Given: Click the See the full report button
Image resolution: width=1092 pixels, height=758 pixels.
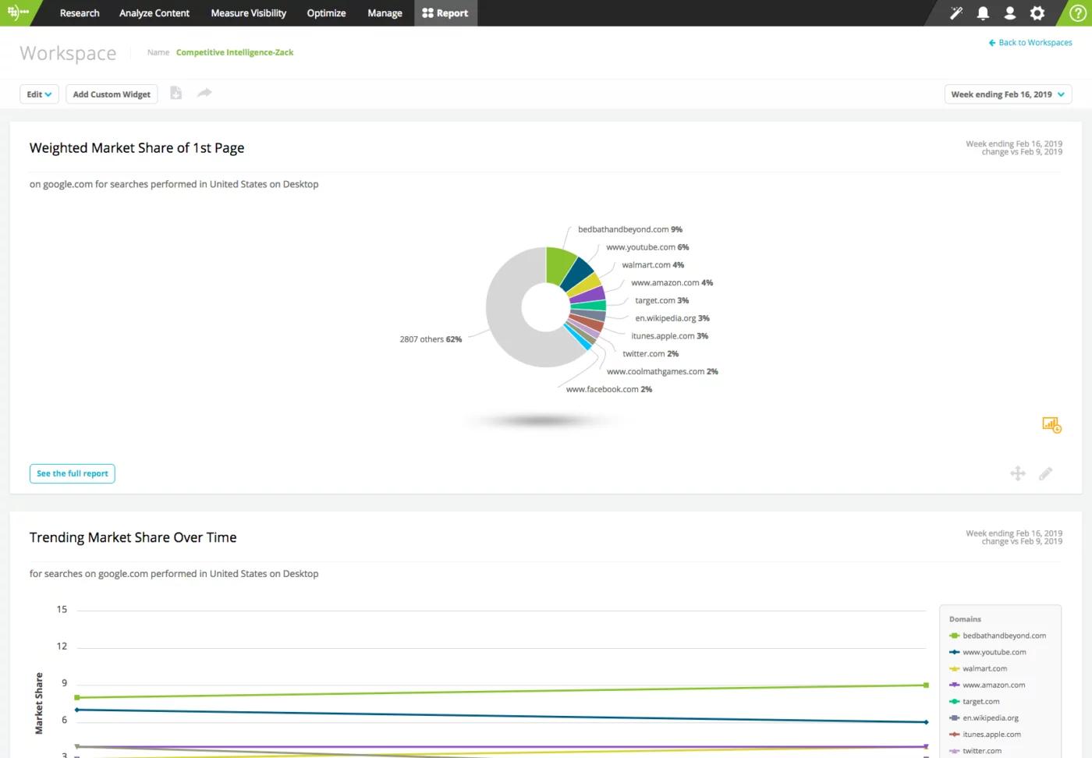Looking at the screenshot, I should pos(72,473).
